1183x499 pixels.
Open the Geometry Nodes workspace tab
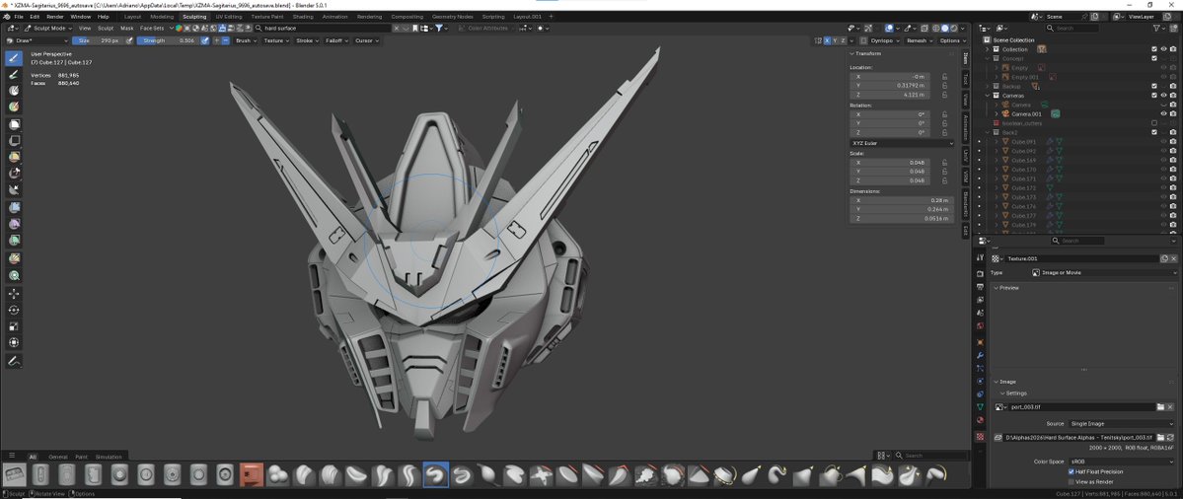(x=454, y=16)
